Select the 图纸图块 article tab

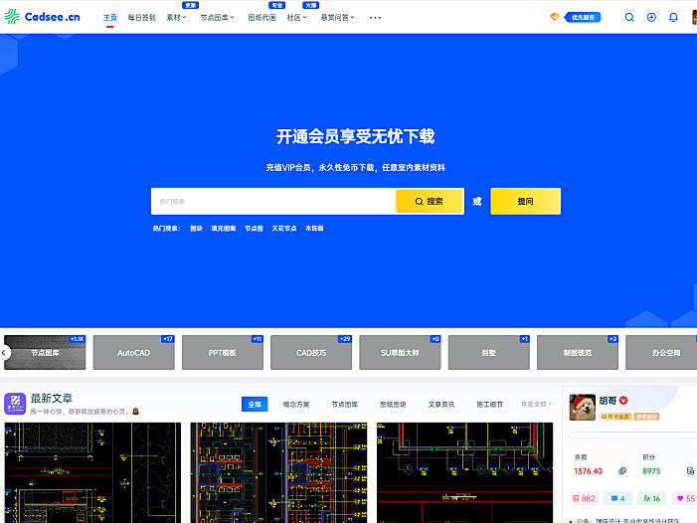click(393, 405)
